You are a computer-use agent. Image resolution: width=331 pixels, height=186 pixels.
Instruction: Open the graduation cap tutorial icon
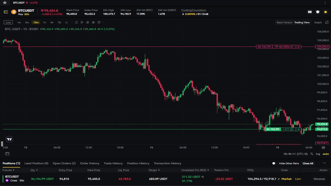click(318, 12)
